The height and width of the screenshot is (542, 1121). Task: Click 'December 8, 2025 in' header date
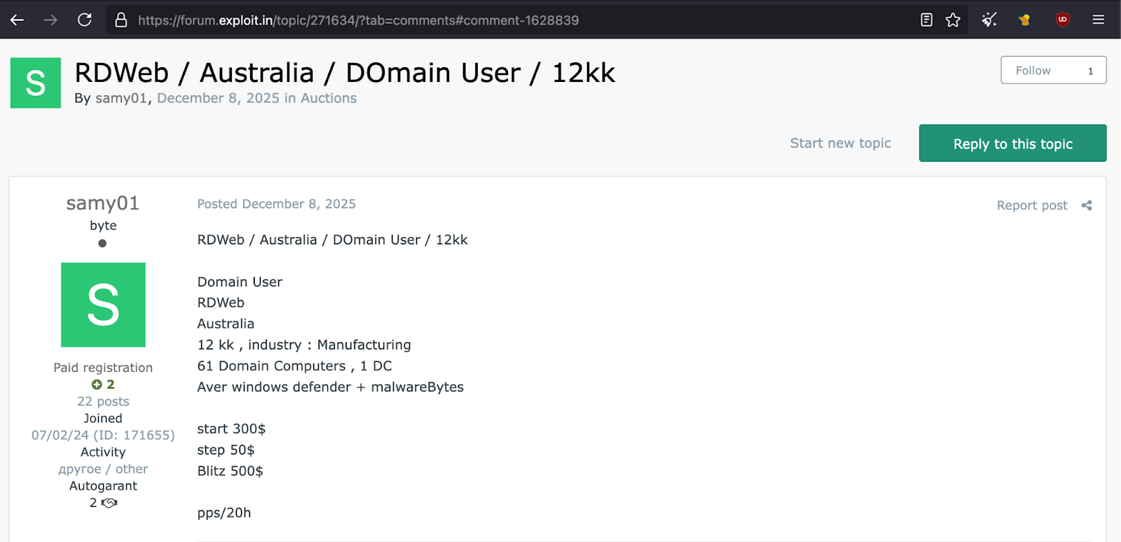tap(226, 98)
